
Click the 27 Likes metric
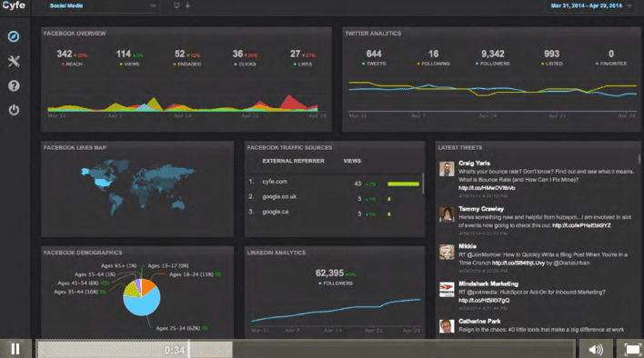(x=303, y=58)
